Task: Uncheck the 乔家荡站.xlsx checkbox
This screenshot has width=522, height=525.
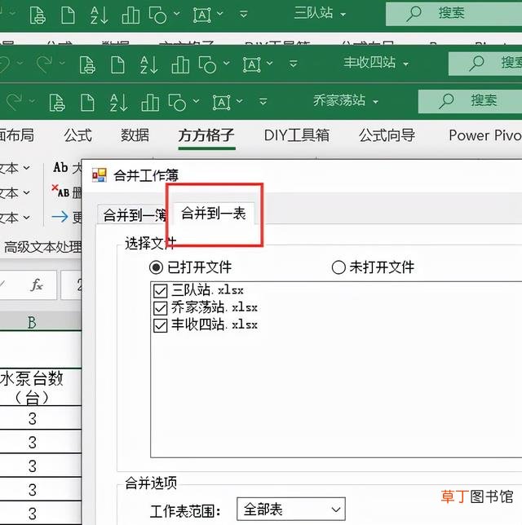Action: (x=160, y=308)
